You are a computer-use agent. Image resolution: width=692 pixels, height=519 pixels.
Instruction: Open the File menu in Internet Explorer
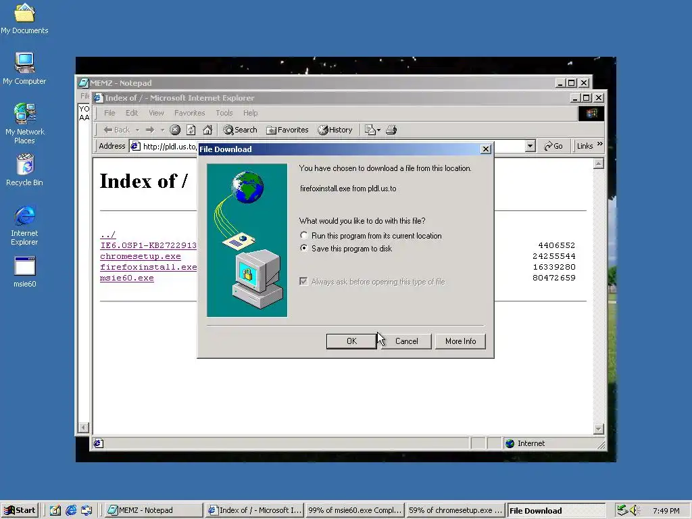pos(109,113)
